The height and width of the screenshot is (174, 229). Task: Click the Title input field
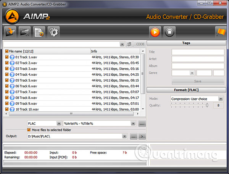point(198,52)
